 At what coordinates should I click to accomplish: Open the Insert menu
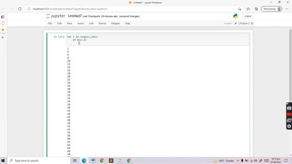point(81,23)
